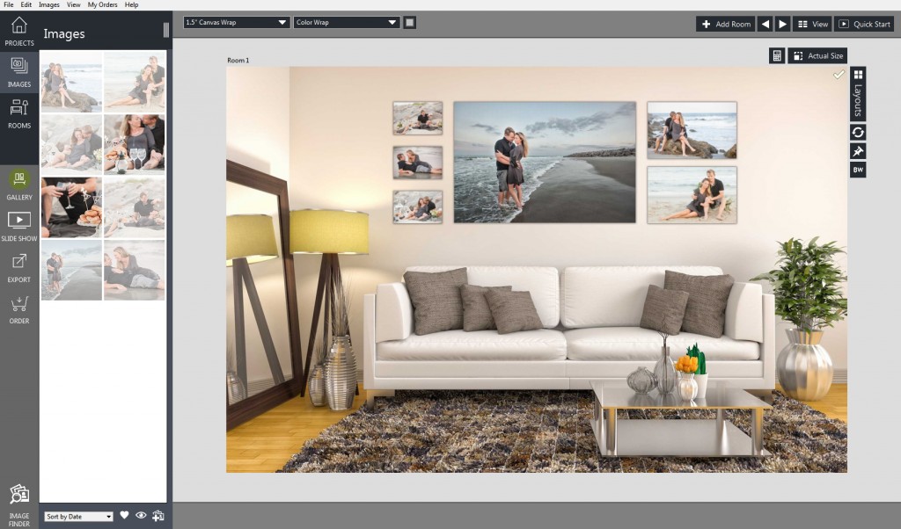Go to the previous room arrow

click(x=765, y=24)
